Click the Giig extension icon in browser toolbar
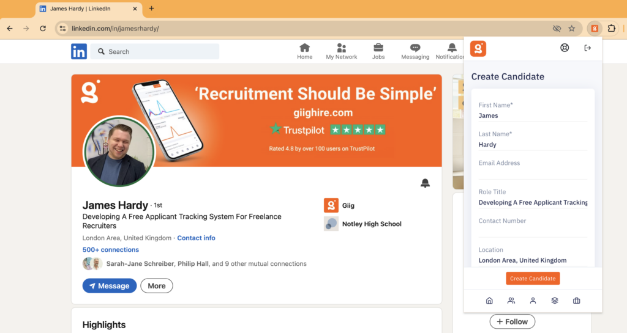This screenshot has width=627, height=333. click(x=595, y=28)
